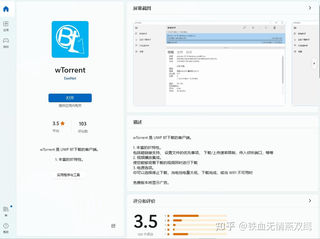Expand the 评分和评价 reviews section chevron
Viewport: 320px width, 239px height.
tap(310, 201)
